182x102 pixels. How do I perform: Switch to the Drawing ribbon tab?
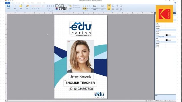(x=18, y=3)
